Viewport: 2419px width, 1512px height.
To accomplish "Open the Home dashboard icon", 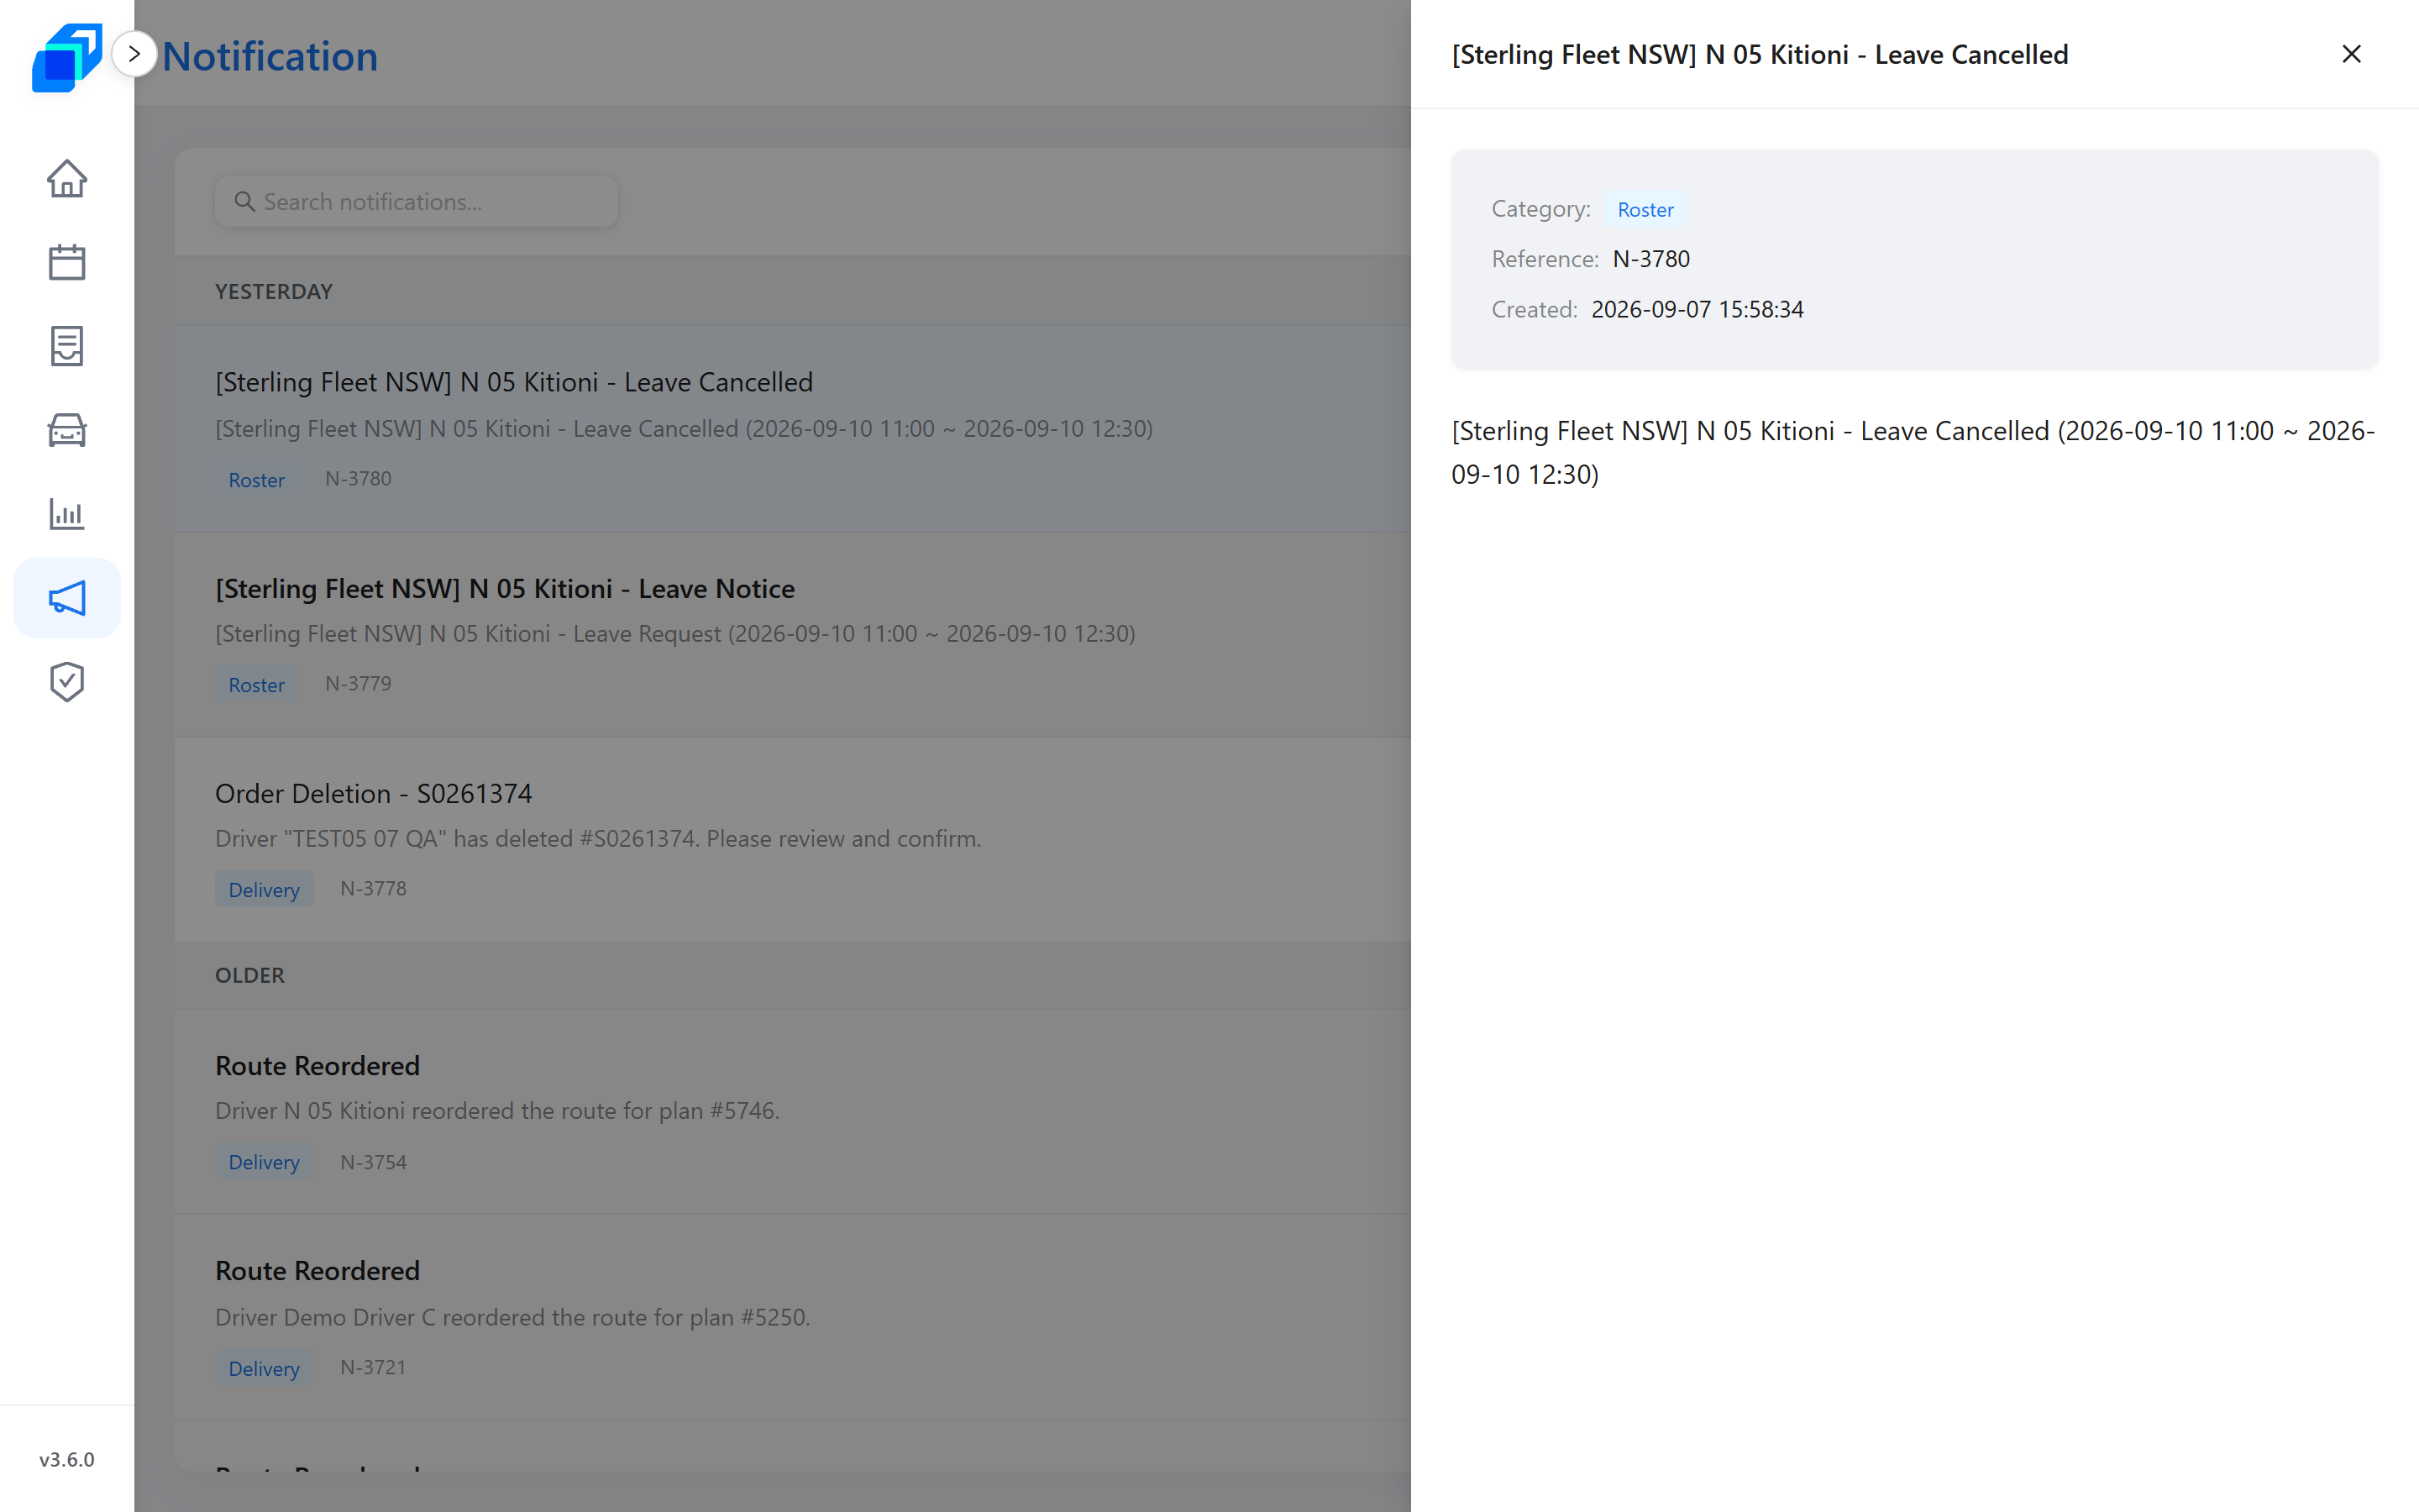I will click(x=67, y=179).
